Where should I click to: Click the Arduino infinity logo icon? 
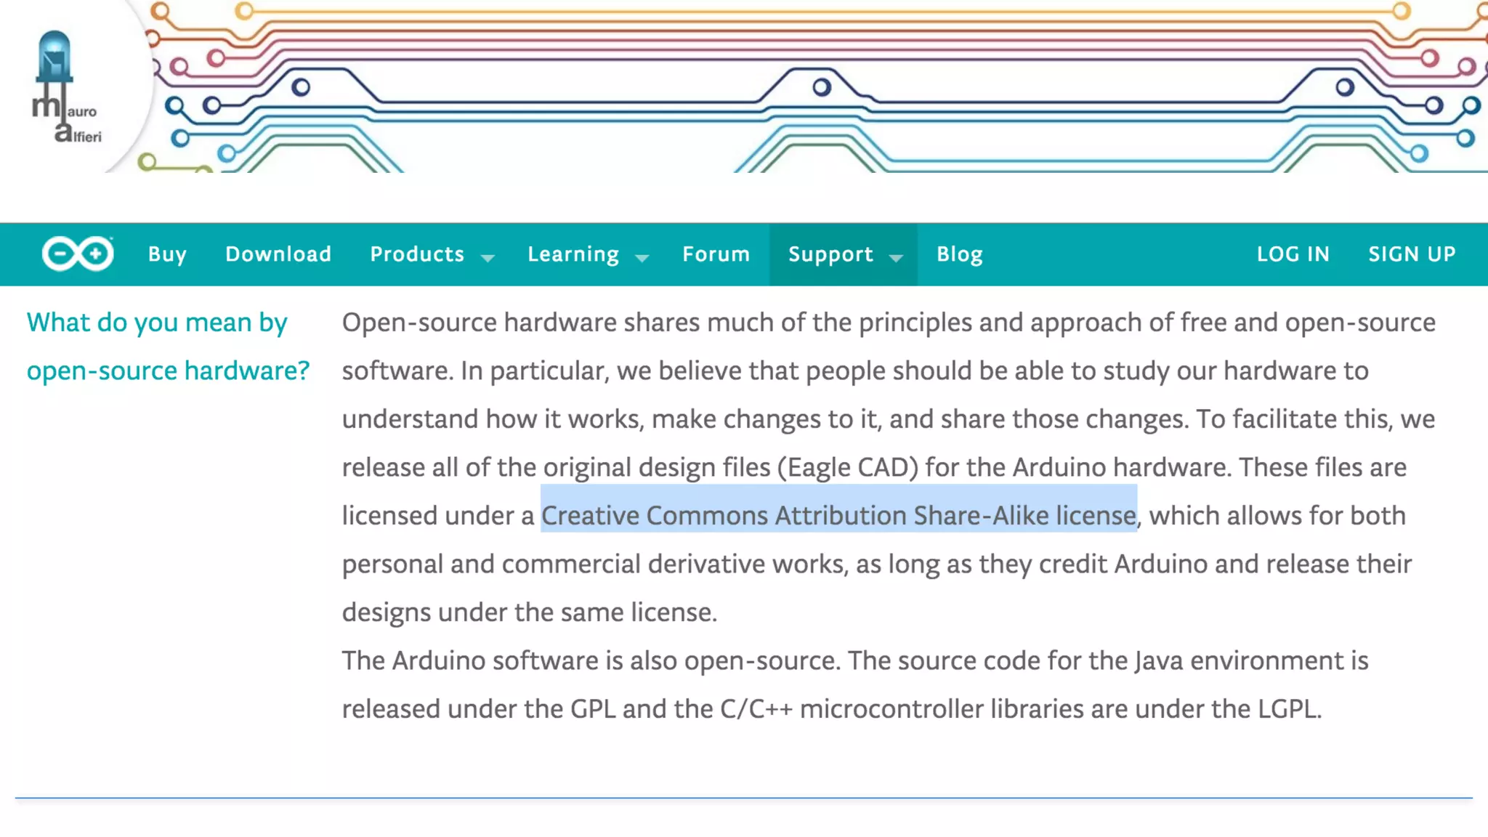click(x=78, y=254)
